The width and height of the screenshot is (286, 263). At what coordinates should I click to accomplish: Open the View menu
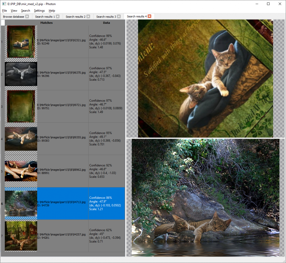[x=14, y=11]
